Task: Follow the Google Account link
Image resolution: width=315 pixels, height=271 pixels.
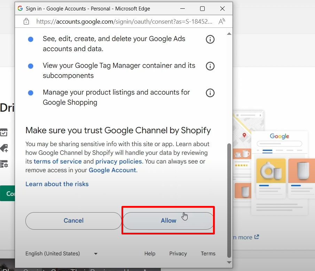Action: (112, 170)
